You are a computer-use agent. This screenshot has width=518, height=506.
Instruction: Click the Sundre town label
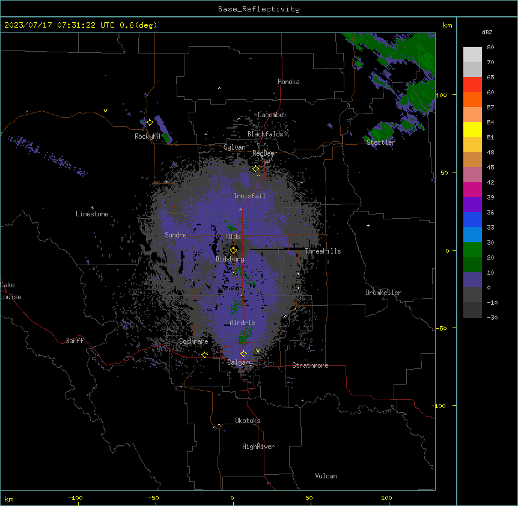(x=175, y=235)
